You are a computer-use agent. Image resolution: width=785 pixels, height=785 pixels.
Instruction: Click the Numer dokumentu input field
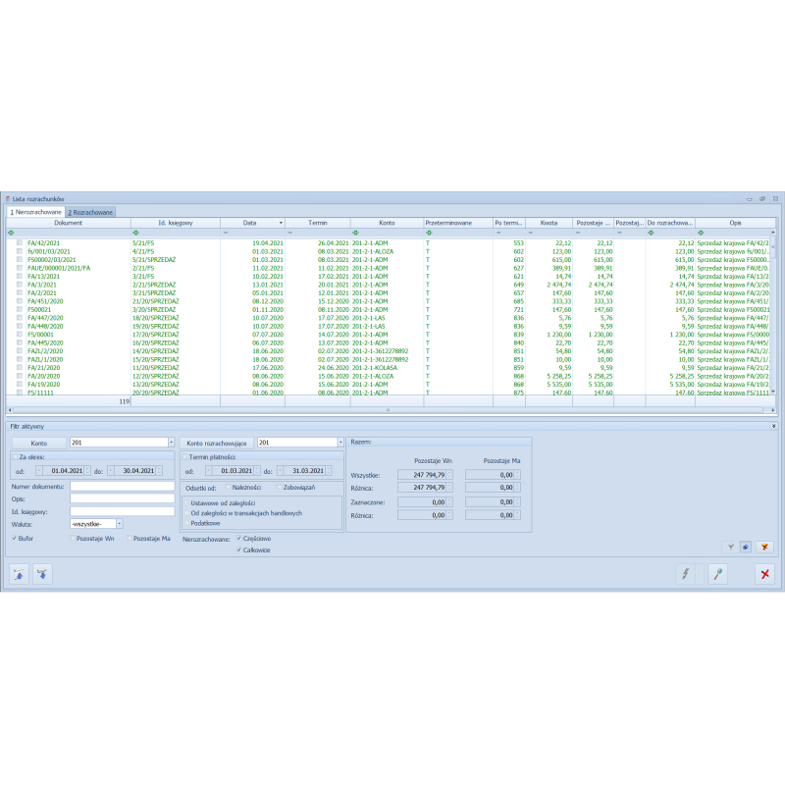point(122,486)
